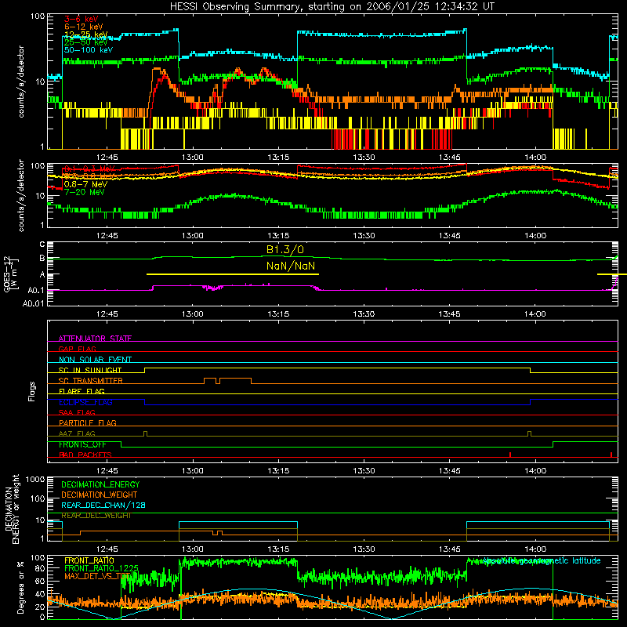Viewport: 627px width, 627px height.
Task: Select the 3-6 keV legend label
Action: coord(82,19)
